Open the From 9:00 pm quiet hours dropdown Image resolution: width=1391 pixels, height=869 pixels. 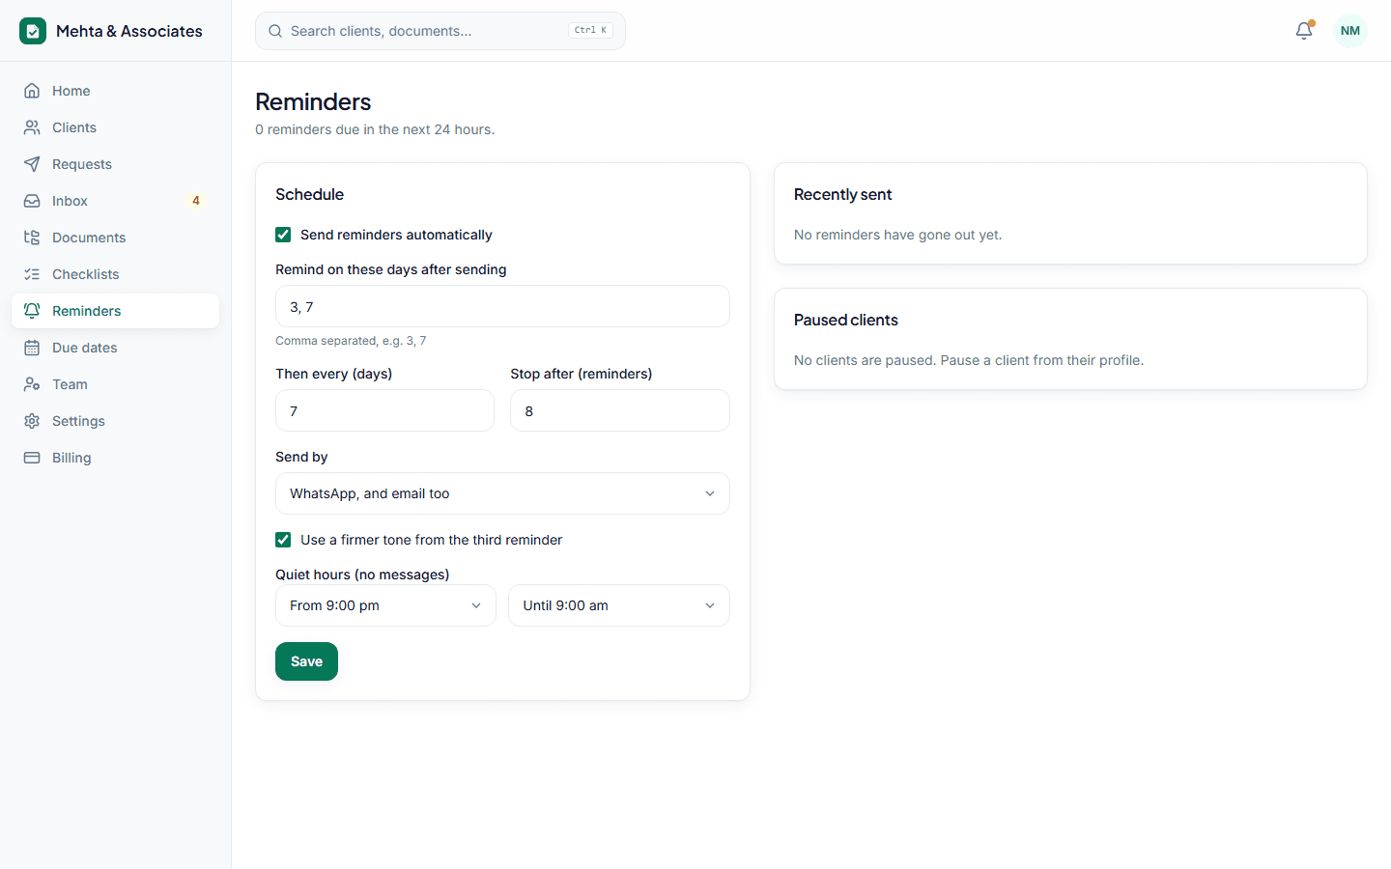click(x=385, y=605)
